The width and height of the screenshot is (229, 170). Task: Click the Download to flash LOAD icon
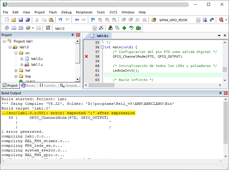(x=48, y=28)
